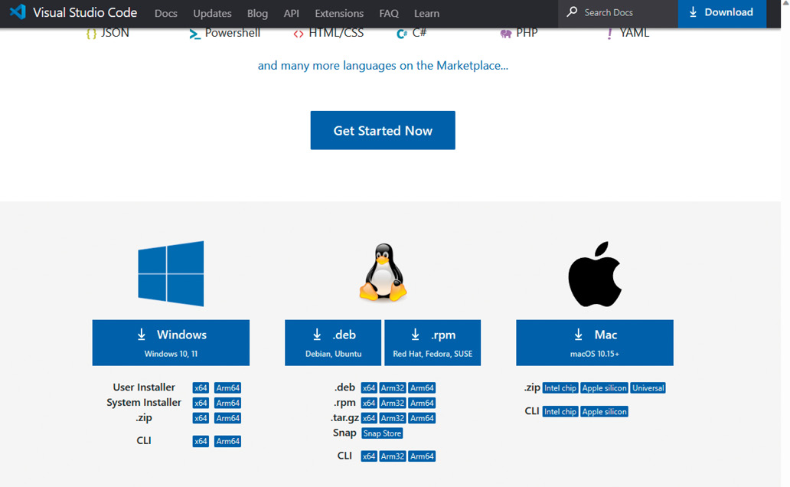This screenshot has width=790, height=487.
Task: Select Universal for Mac .zip
Action: (x=648, y=387)
